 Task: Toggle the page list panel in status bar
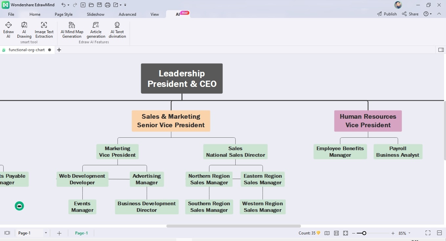click(x=7, y=233)
